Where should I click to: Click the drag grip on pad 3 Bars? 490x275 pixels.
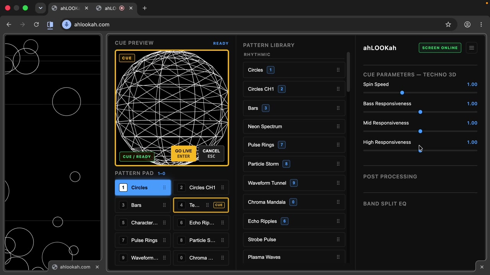point(164,205)
